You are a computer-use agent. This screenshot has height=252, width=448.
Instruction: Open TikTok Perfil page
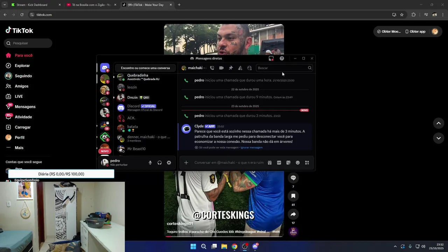(20, 138)
